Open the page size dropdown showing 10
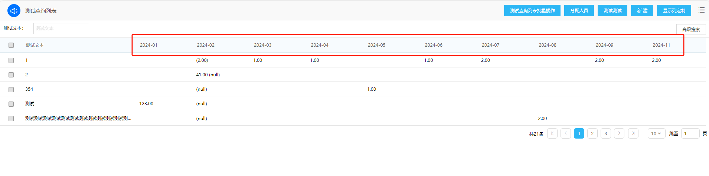This screenshot has width=709, height=176. pos(656,133)
